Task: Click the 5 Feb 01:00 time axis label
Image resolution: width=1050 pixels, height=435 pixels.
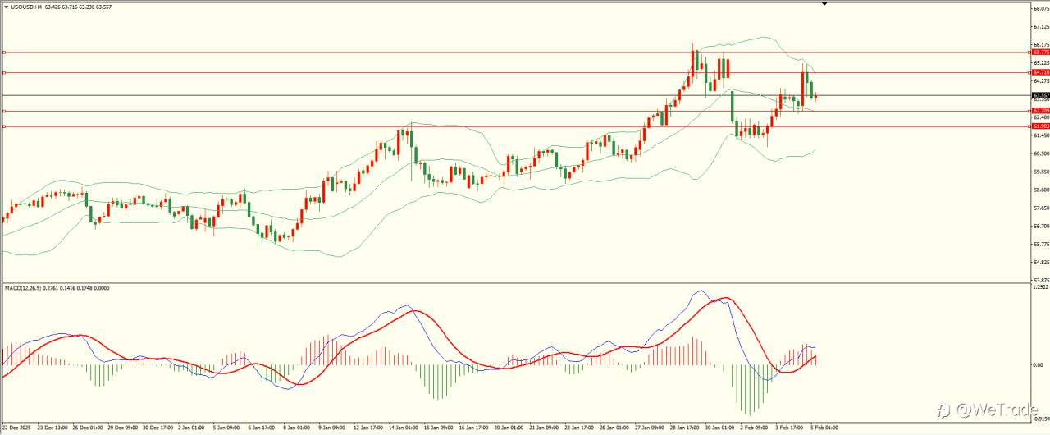Action: 823,428
